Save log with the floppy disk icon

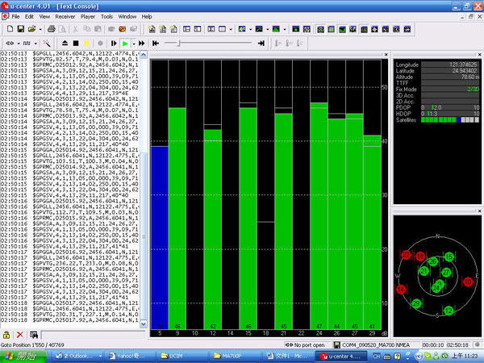(21, 29)
